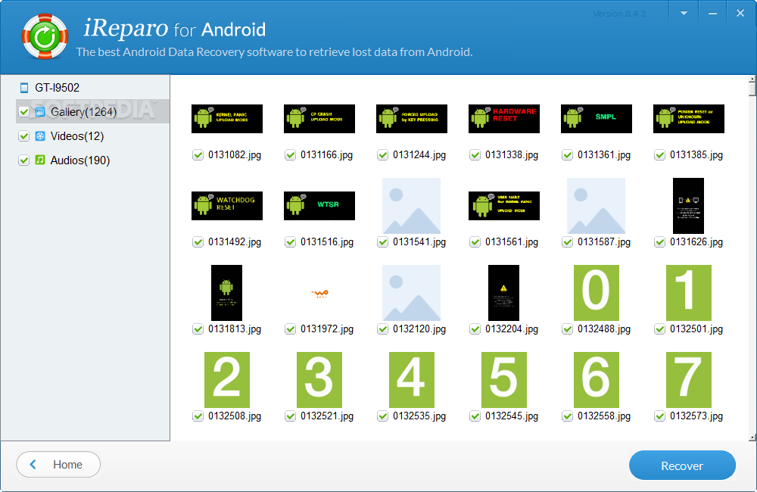Viewport: 757px width, 492px height.
Task: Click the file name 0132545.jpg
Action: [x=512, y=416]
